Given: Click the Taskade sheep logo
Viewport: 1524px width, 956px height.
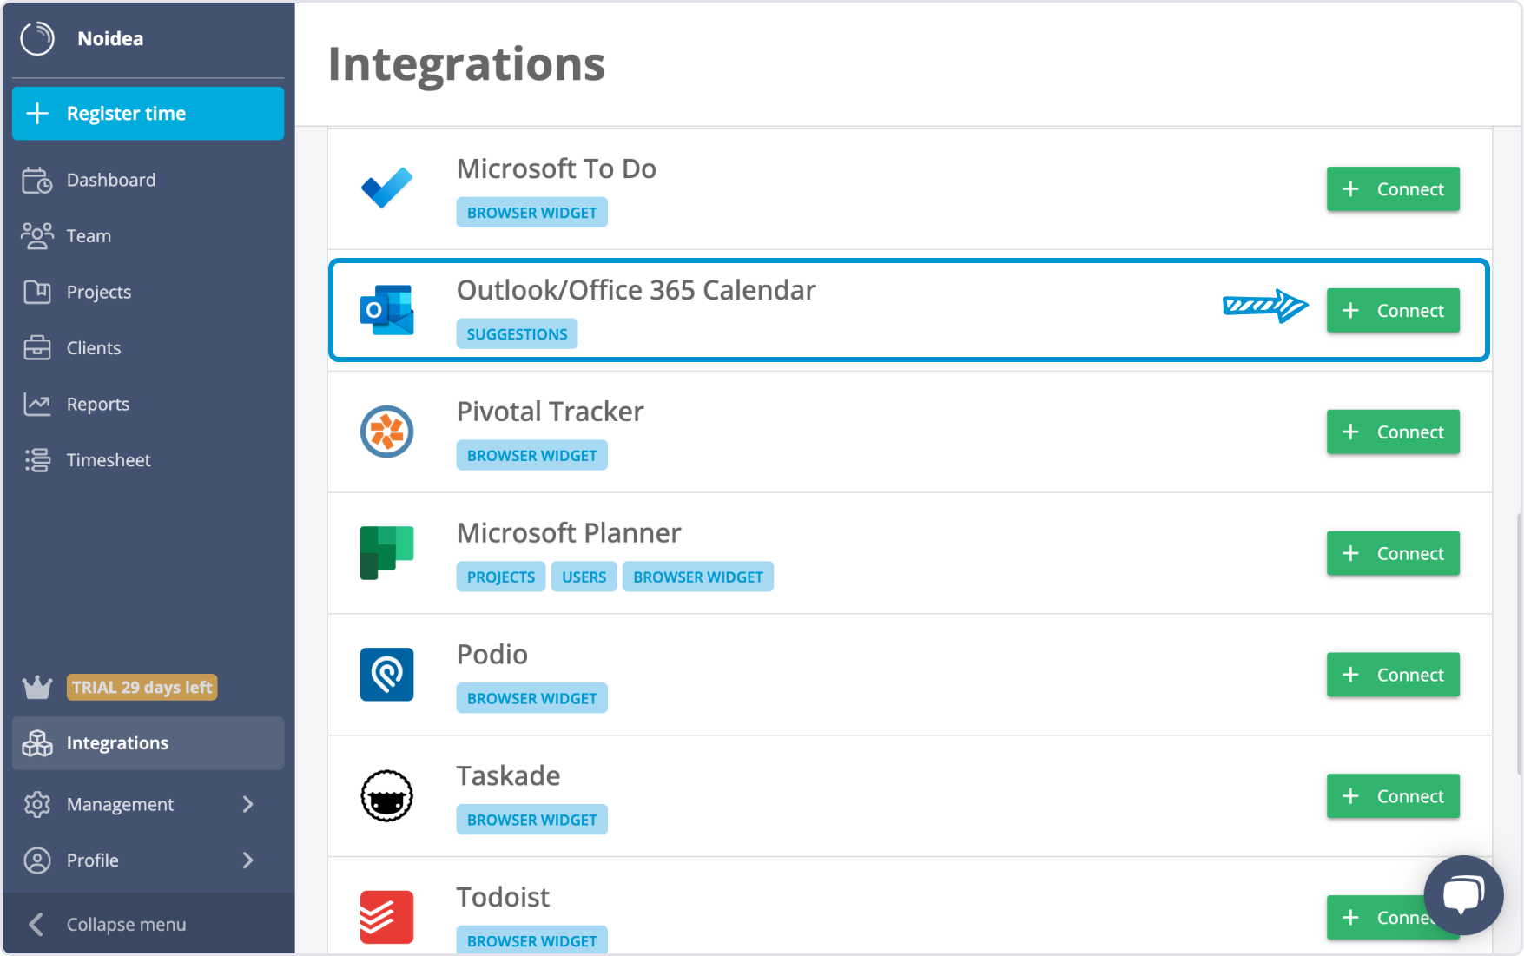Looking at the screenshot, I should point(386,795).
